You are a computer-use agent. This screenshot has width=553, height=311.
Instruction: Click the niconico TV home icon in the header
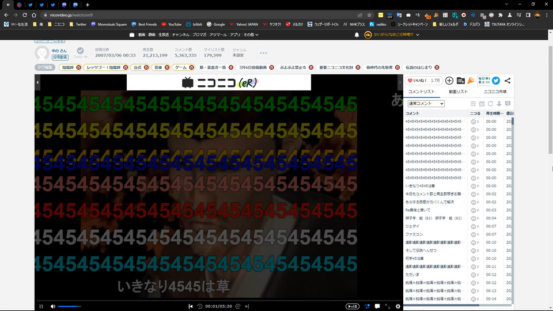(132, 35)
